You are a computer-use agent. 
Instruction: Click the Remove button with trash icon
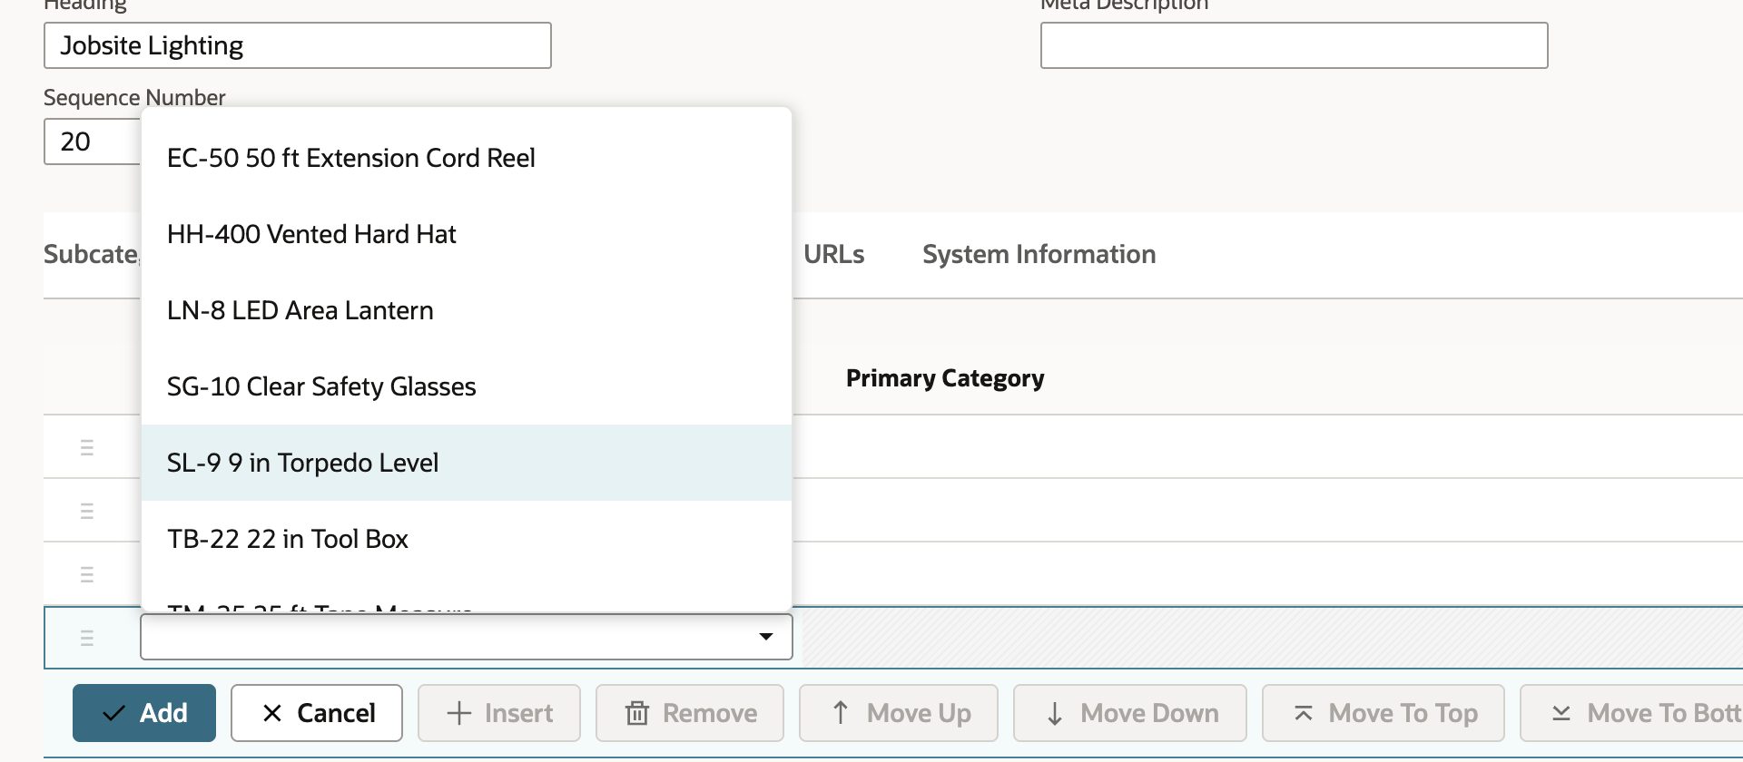[x=690, y=713]
